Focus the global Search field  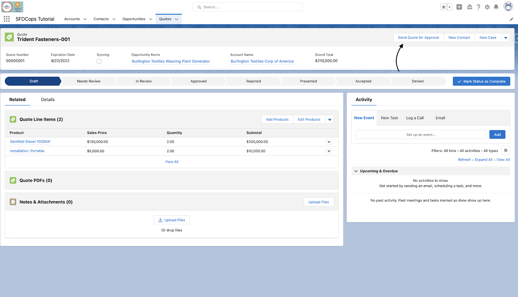pyautogui.click(x=248, y=7)
